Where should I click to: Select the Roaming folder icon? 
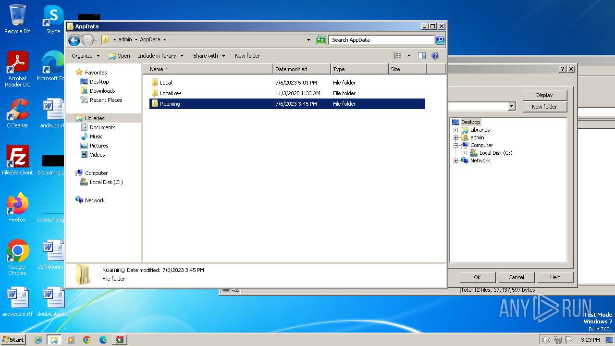coord(155,103)
